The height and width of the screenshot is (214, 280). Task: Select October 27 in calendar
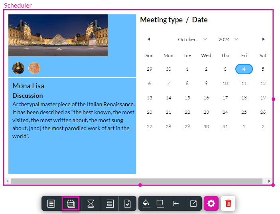coord(150,127)
